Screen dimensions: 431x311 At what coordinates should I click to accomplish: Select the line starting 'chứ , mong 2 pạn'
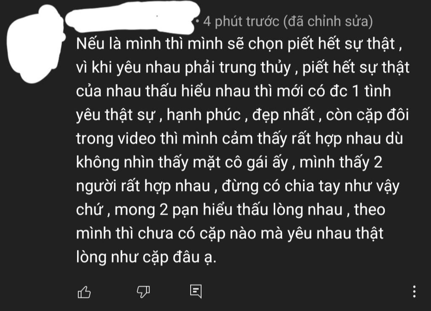coord(231,210)
